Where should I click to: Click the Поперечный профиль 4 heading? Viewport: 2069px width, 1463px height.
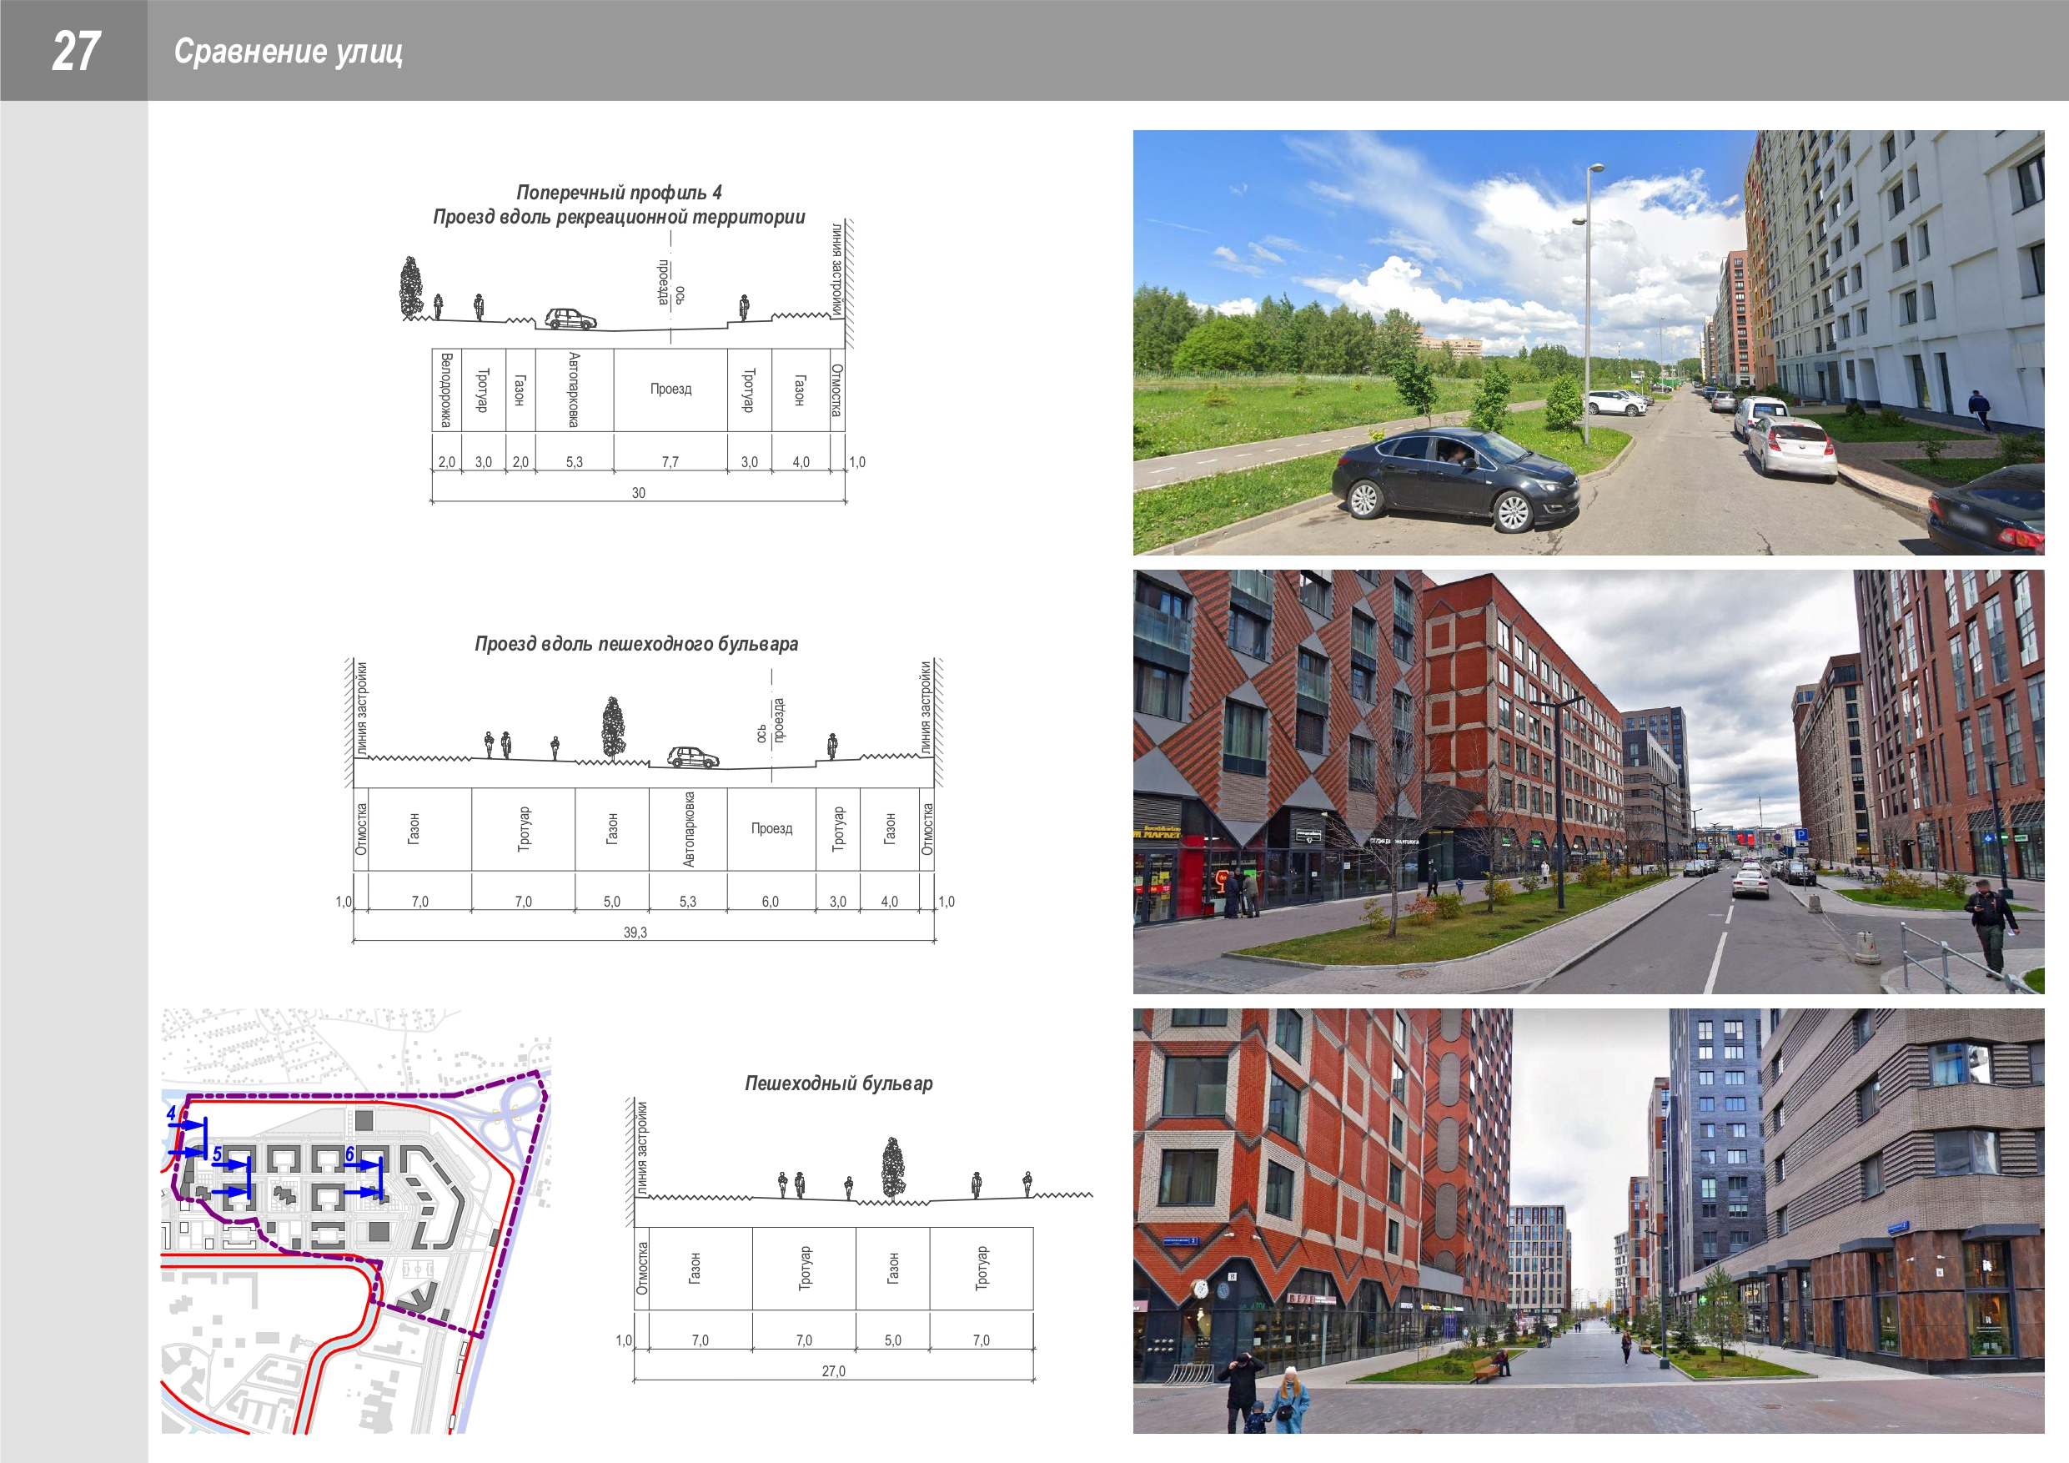(x=618, y=192)
